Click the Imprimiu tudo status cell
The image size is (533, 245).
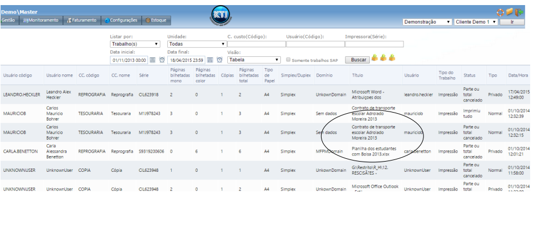(472, 114)
